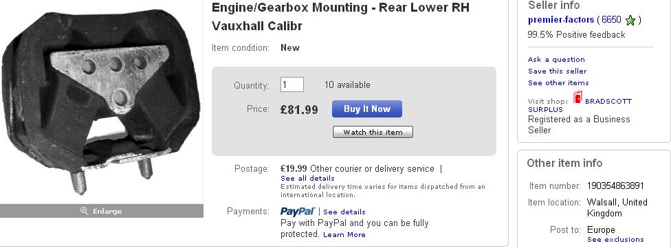The width and height of the screenshot is (671, 248).
Task: Click the listing title heading
Action: tap(340, 16)
